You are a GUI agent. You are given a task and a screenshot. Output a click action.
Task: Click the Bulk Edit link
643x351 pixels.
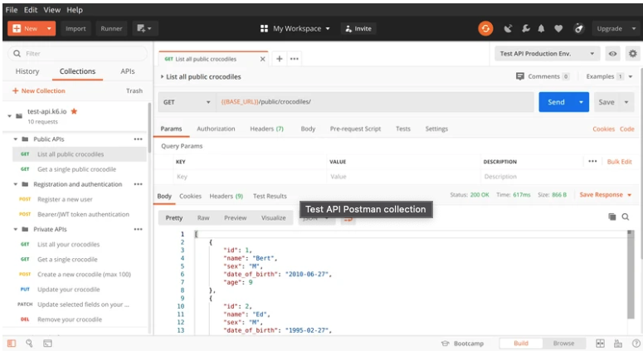(x=619, y=162)
